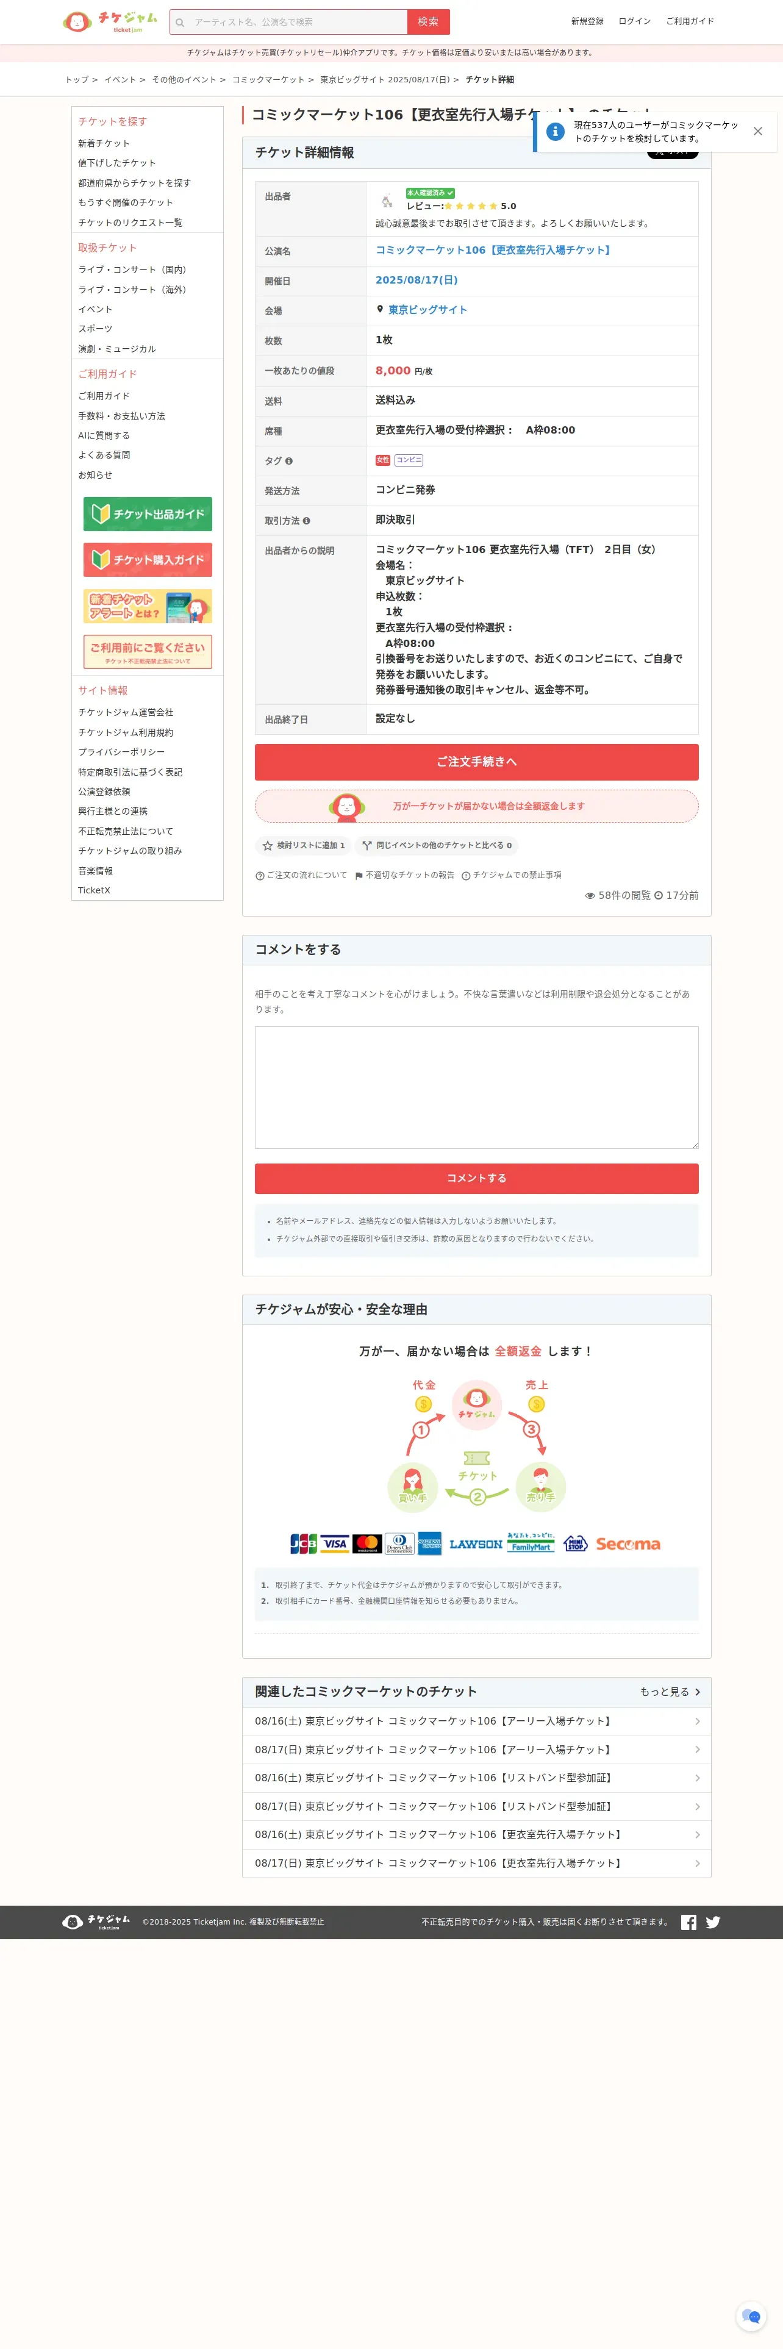Click the ご注文手続きへ button
Screen dimensions: 783x2349
pos(477,762)
